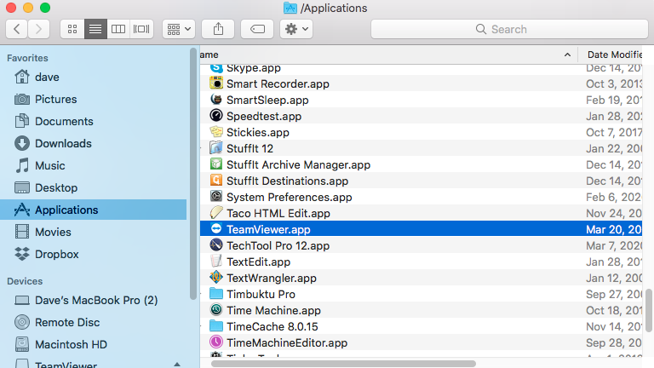The height and width of the screenshot is (368, 654).
Task: Select Smart Recorder.app icon
Action: [x=216, y=83]
